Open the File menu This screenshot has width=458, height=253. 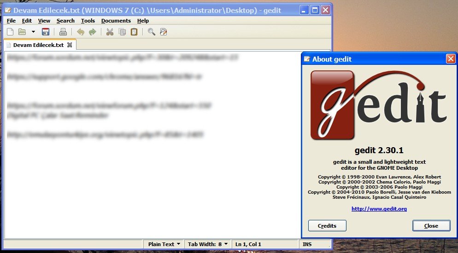point(11,21)
